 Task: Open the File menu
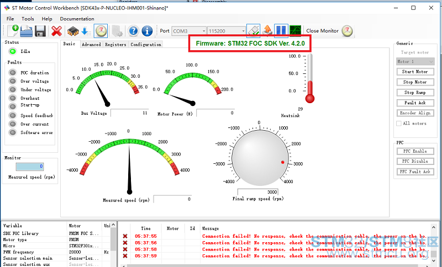[x=10, y=19]
